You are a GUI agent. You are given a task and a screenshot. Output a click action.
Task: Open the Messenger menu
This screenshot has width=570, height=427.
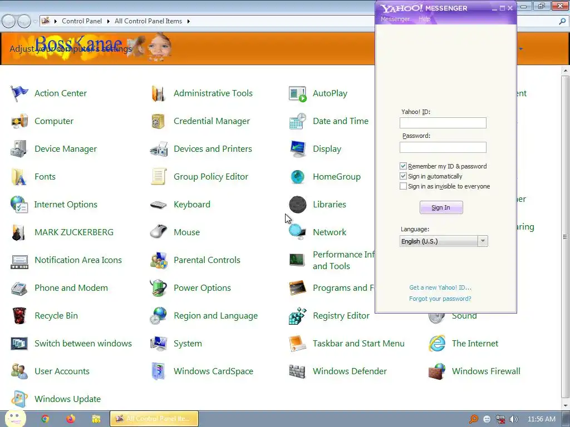[x=395, y=19]
